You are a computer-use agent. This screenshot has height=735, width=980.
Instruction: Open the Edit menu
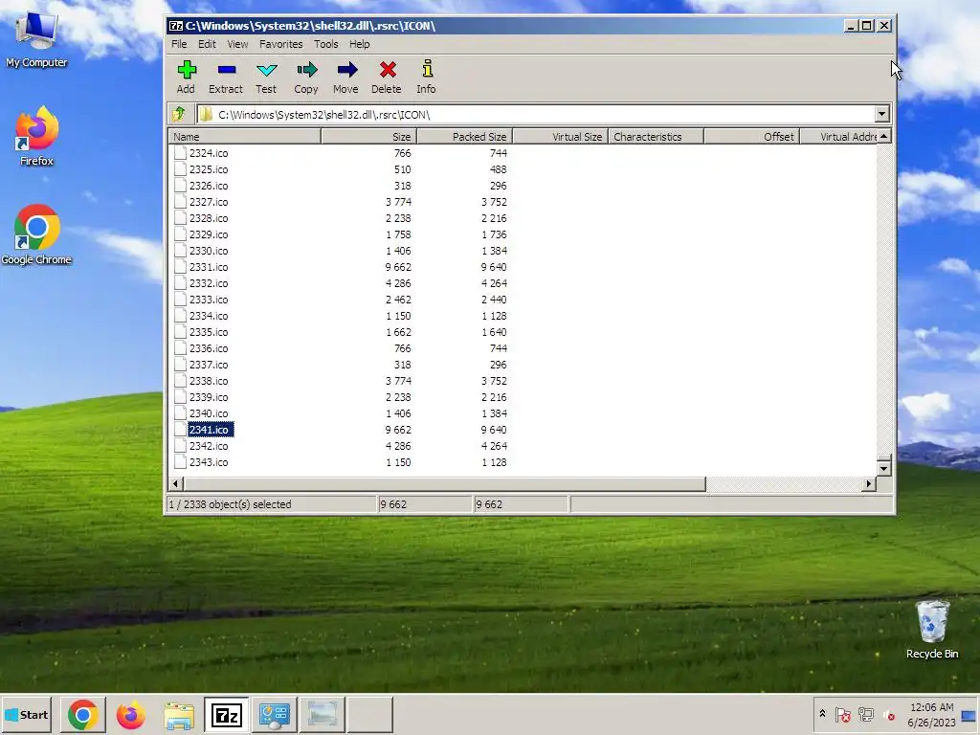207,44
